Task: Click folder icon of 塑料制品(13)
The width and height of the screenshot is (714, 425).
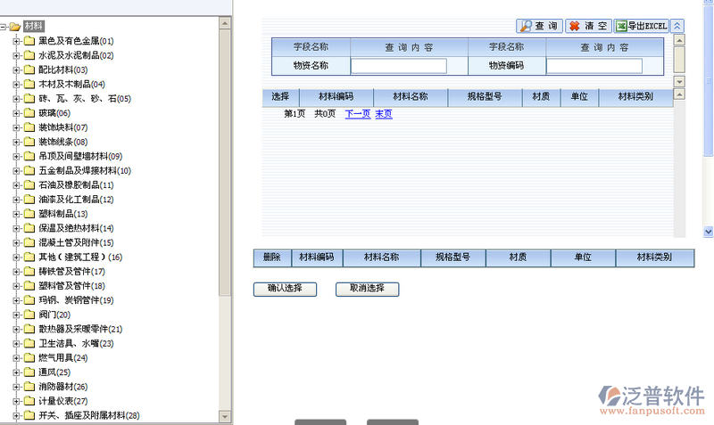Action: click(29, 214)
